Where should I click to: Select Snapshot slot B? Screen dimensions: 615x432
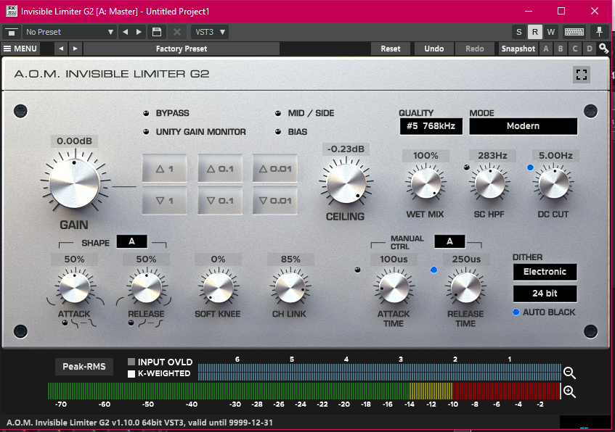[561, 49]
